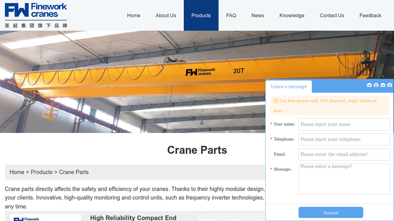Image resolution: width=394 pixels, height=221 pixels.
Task: Click the Crane Parts page heading
Action: [x=197, y=150]
